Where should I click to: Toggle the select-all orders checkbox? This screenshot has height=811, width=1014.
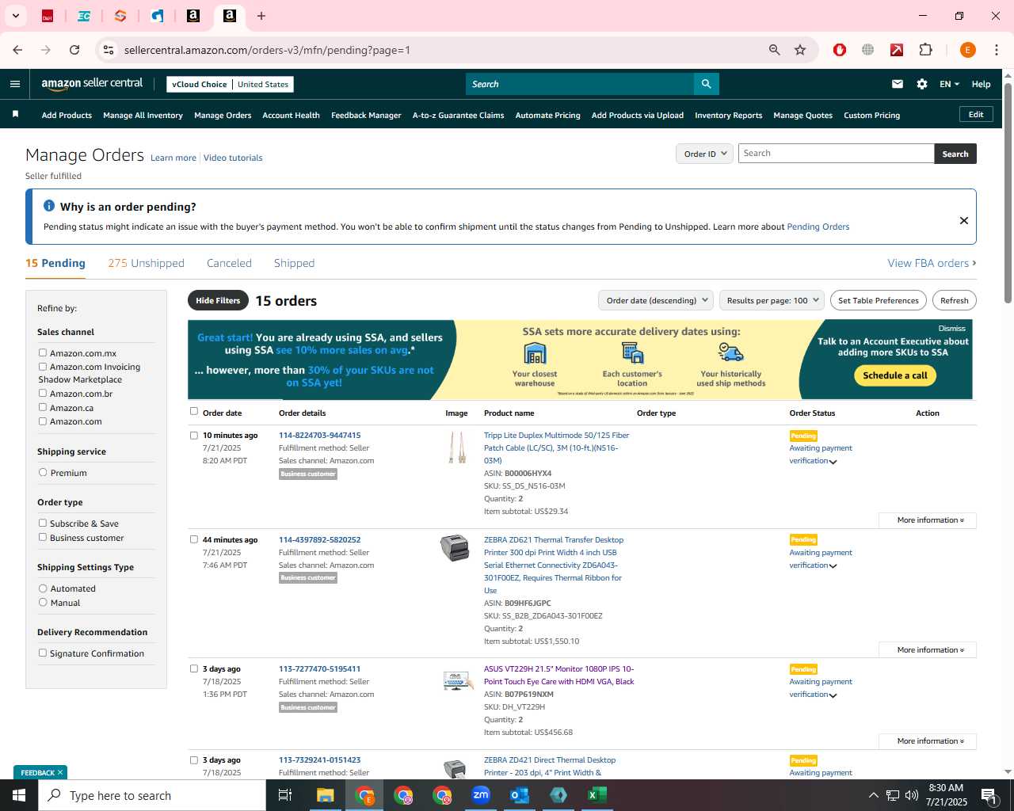[x=194, y=411]
